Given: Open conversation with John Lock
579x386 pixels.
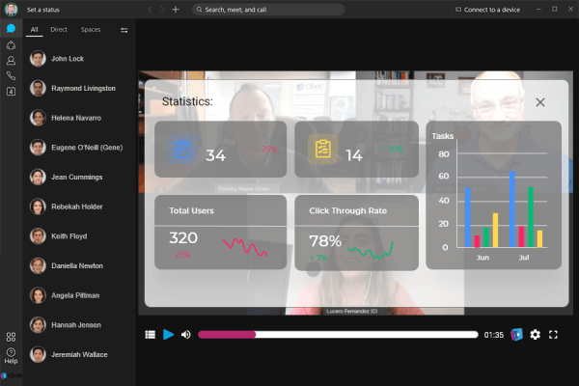Looking at the screenshot, I should (79, 59).
